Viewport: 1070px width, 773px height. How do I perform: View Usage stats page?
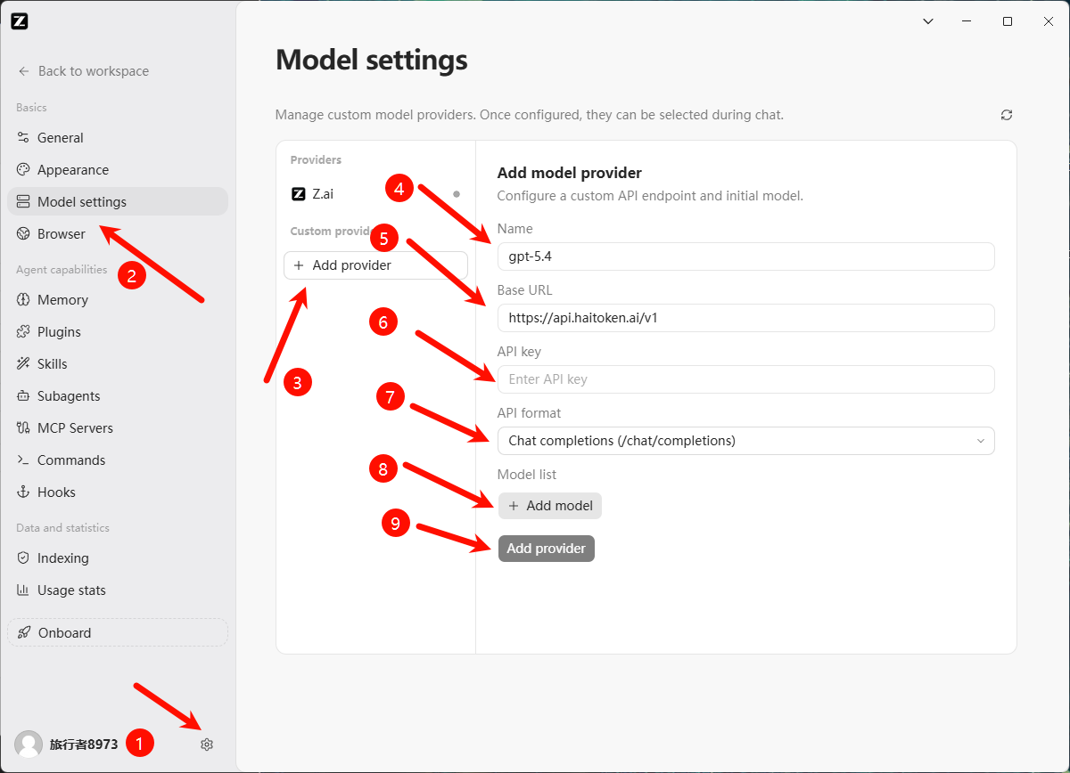118,590
